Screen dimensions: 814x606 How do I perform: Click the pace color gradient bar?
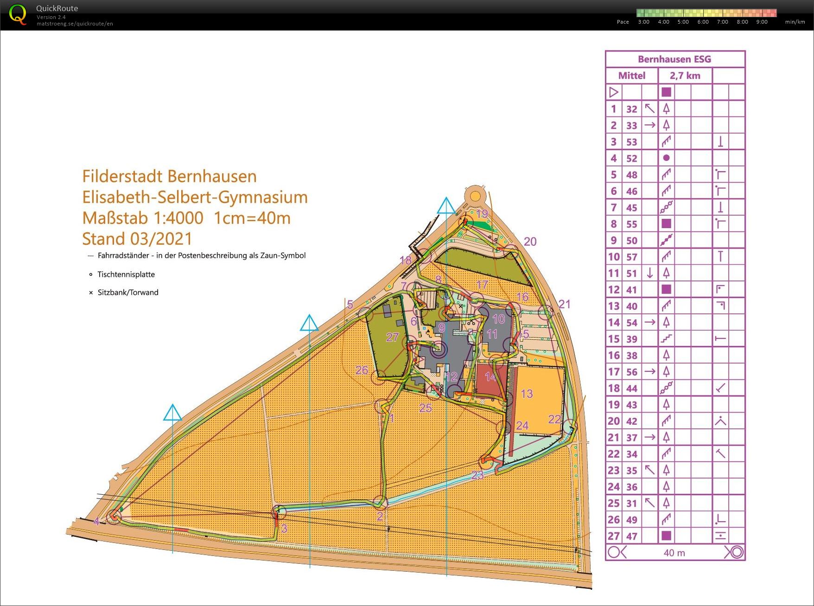click(x=706, y=13)
